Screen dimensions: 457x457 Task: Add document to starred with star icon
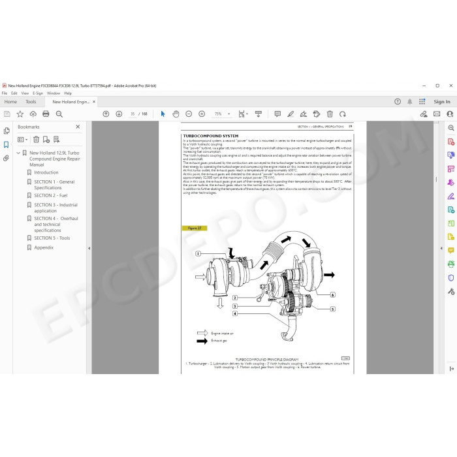pos(20,114)
